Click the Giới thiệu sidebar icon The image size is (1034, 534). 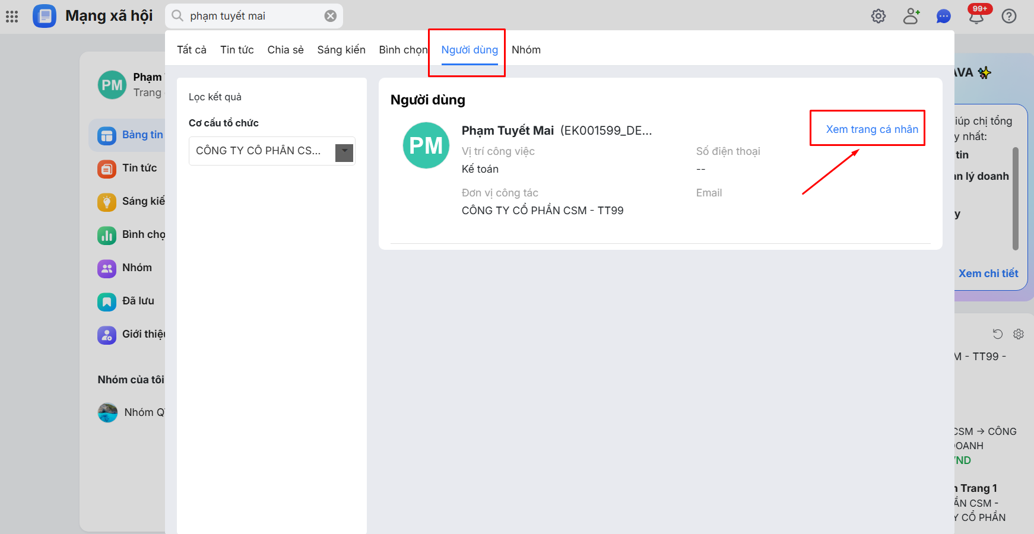[107, 335]
